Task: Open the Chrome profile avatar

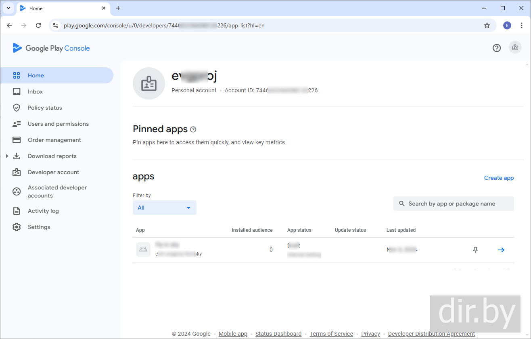Action: [507, 25]
